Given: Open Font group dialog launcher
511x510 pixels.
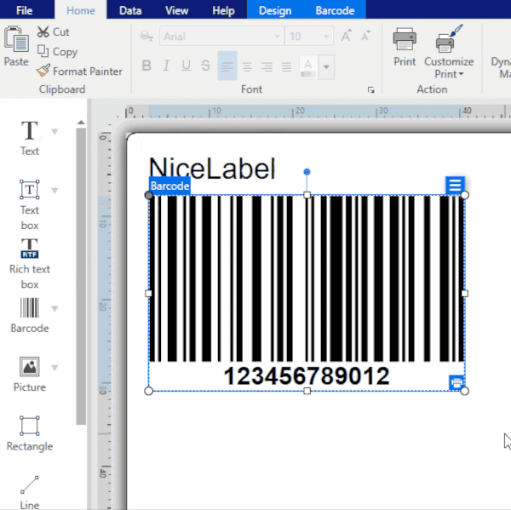Looking at the screenshot, I should [370, 90].
